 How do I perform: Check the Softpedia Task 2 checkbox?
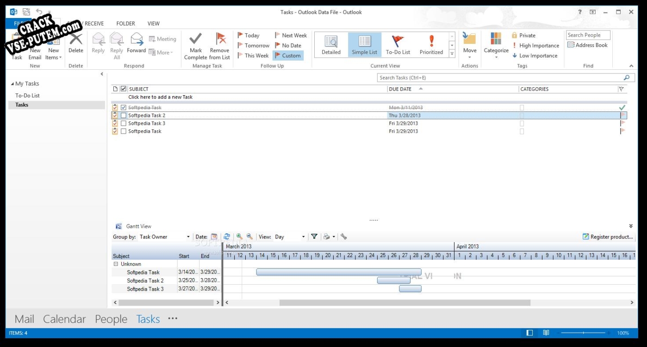(x=124, y=116)
